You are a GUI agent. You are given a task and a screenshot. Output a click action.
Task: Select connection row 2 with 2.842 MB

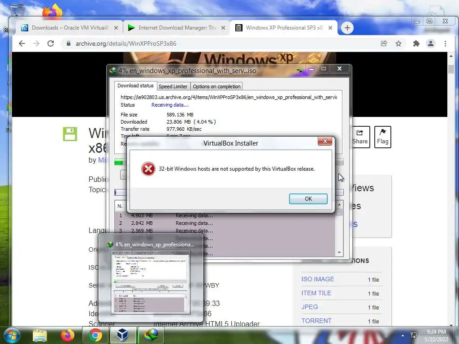[x=225, y=223]
